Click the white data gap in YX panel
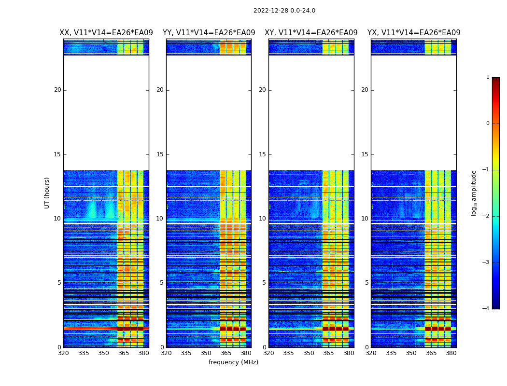 413,112
